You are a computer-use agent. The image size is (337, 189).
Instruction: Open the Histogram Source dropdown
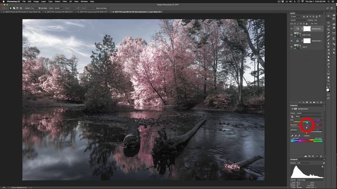point(310,180)
